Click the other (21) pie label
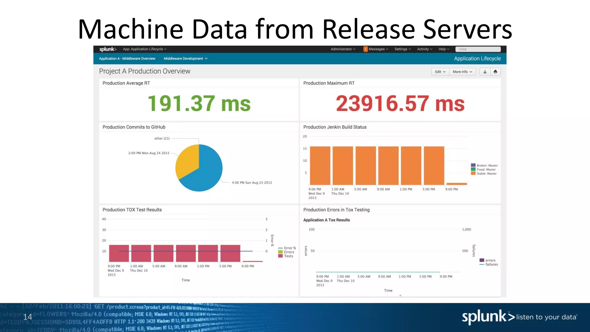 pyautogui.click(x=162, y=139)
